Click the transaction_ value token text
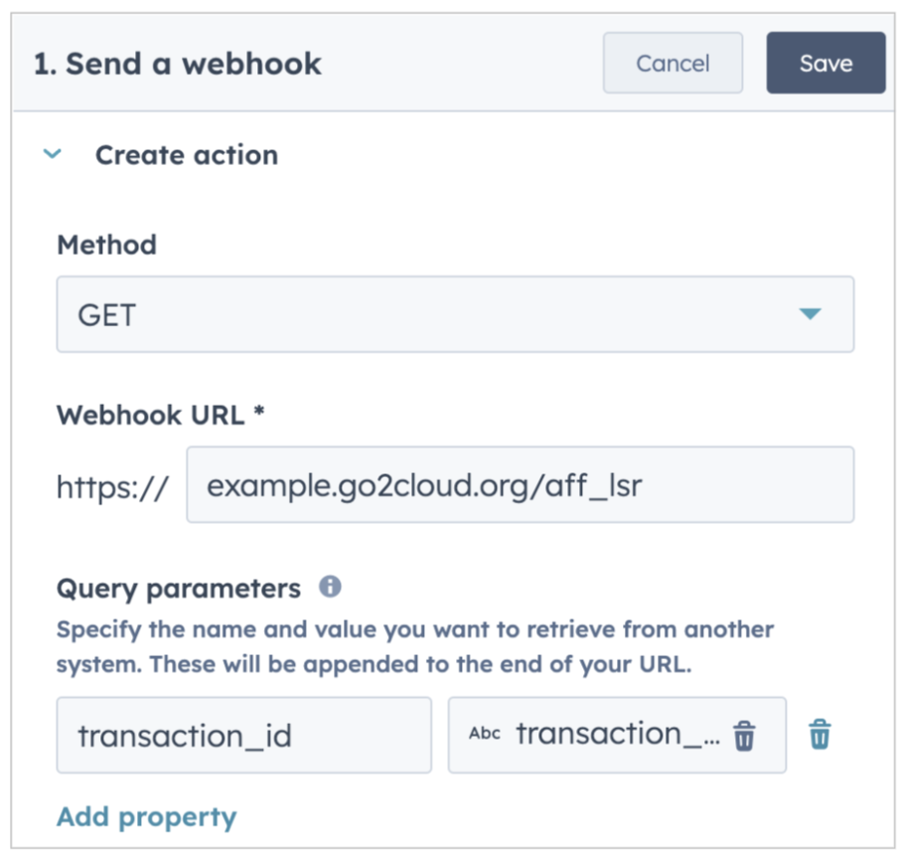Image resolution: width=904 pixels, height=859 pixels. pyautogui.click(x=618, y=734)
